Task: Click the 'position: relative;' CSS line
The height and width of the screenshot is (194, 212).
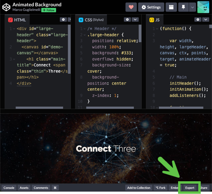Action: (x=115, y=41)
